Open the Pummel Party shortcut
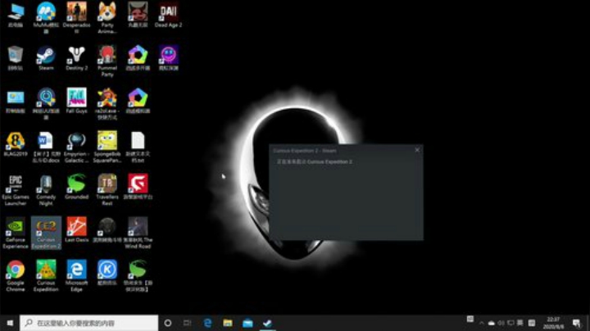Viewport: 590px width, 331px height. pos(107,61)
